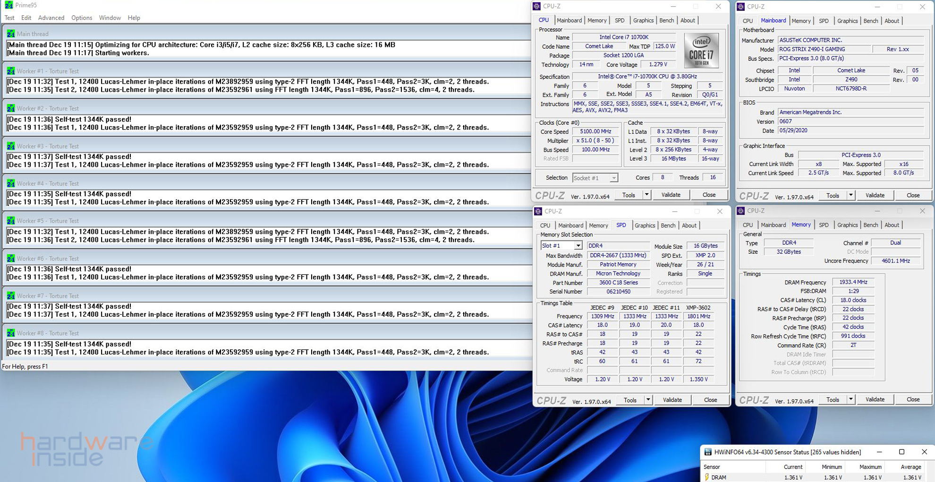Click the DRAM voltage sensor lightning icon

[x=706, y=477]
